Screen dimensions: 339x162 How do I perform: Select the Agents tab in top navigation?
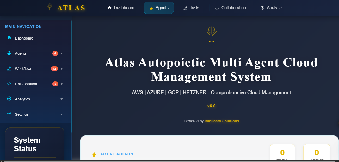pyautogui.click(x=159, y=8)
